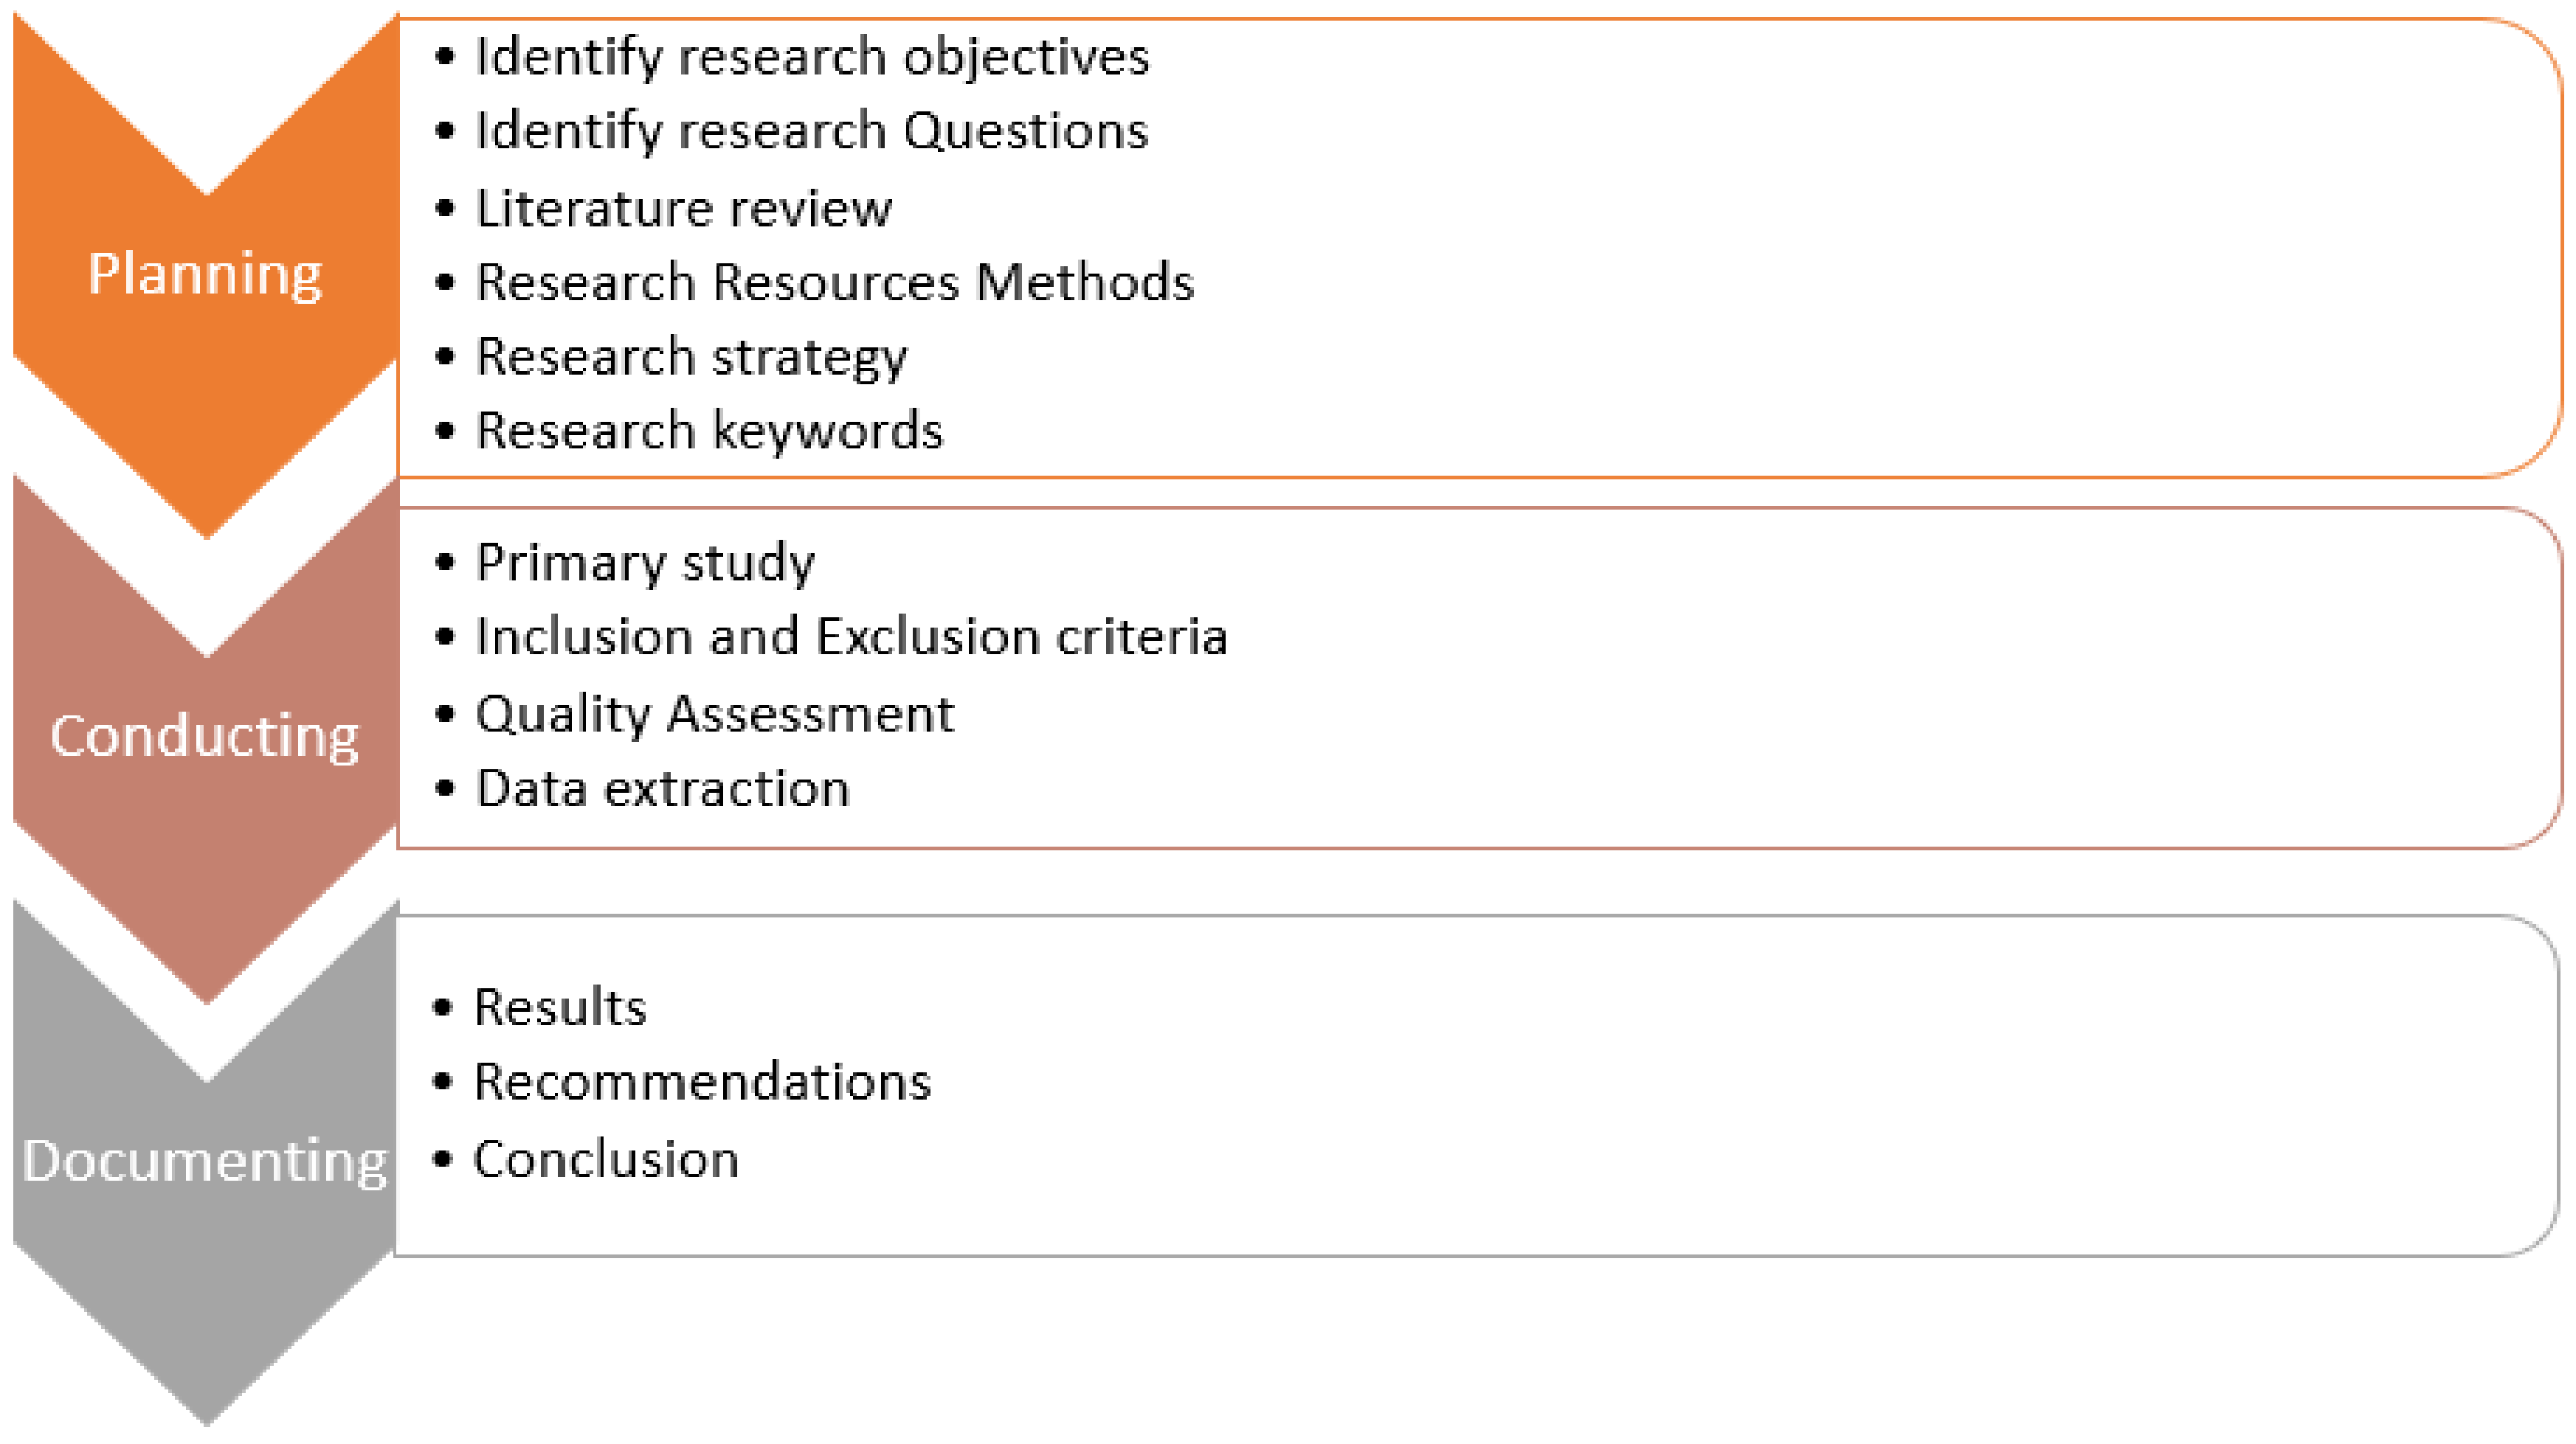The height and width of the screenshot is (1444, 2576).
Task: Click the bullet dot before 'Recommendations'
Action: [x=443, y=1082]
